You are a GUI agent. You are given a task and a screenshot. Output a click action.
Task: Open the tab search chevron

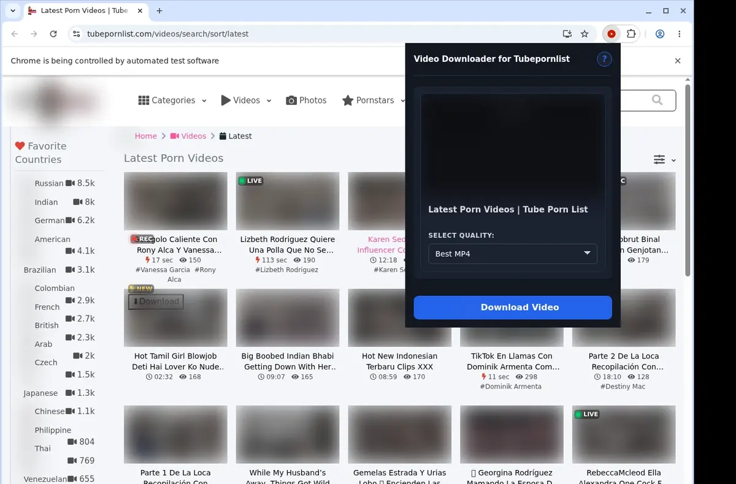click(12, 11)
